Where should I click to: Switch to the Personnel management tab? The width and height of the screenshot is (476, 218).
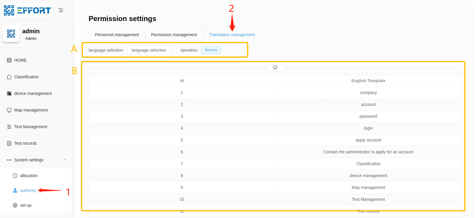pos(117,35)
